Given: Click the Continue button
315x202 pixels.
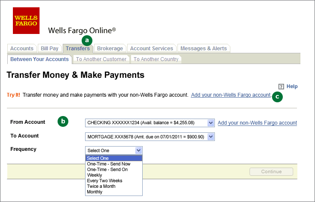Looking at the screenshot, I should (271, 171).
